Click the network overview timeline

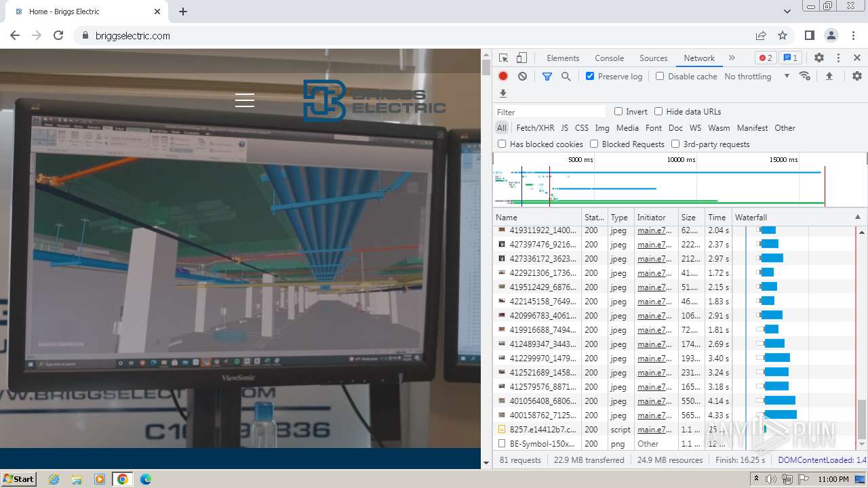pos(679,180)
